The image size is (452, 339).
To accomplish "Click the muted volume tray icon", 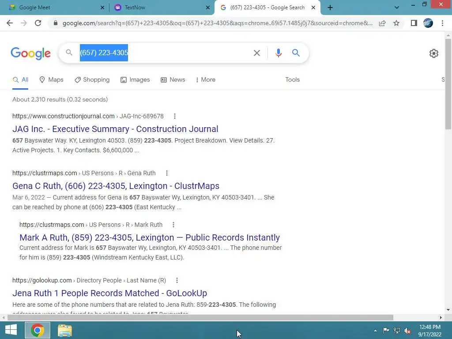I will click(407, 331).
